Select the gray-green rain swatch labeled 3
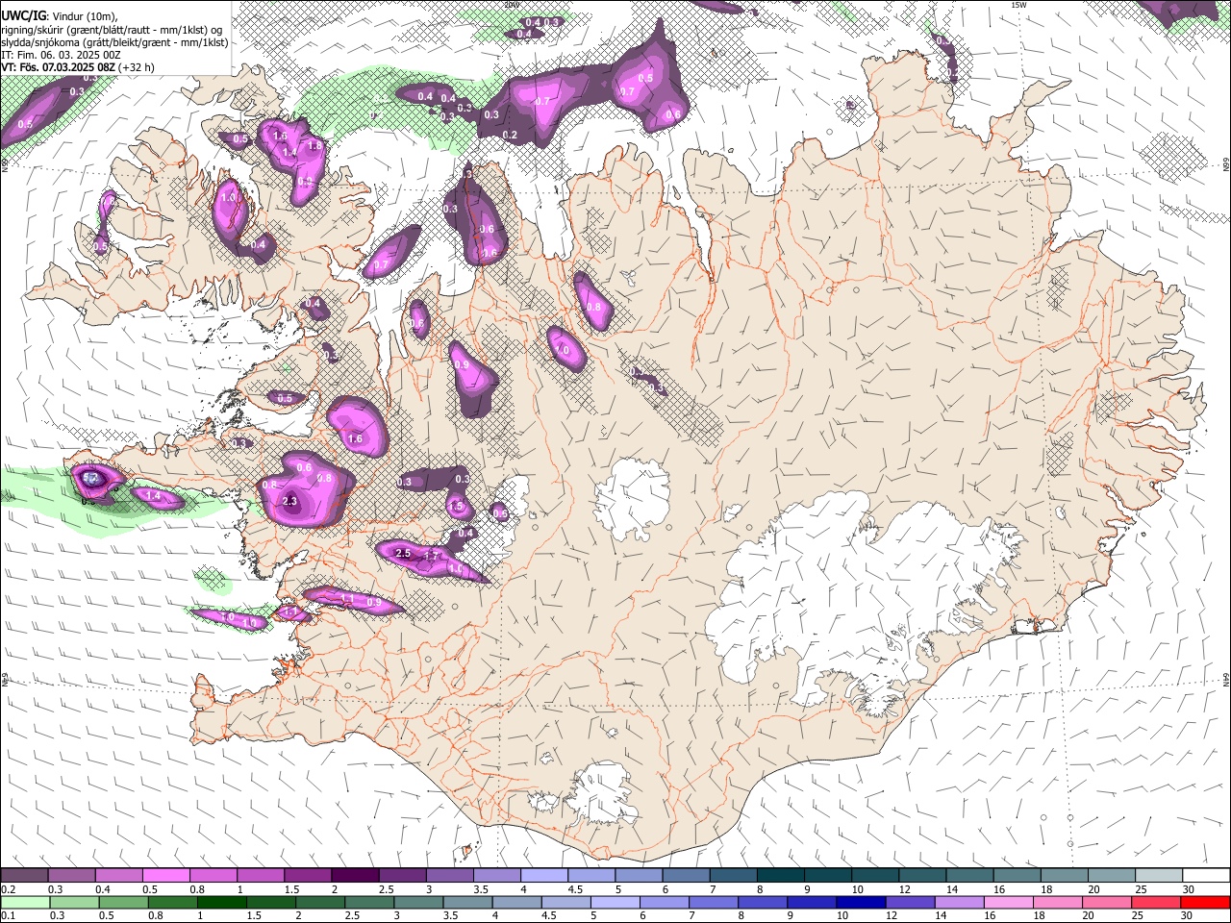This screenshot has width=1231, height=923. (x=418, y=902)
